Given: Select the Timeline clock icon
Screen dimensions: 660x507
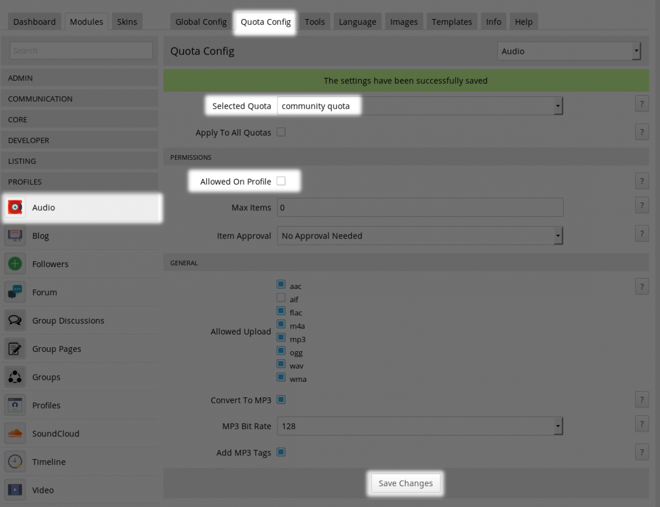Looking at the screenshot, I should click(x=15, y=462).
